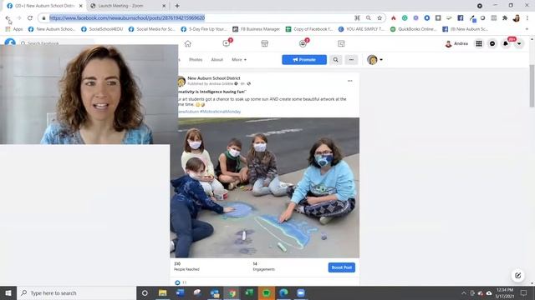The width and height of the screenshot is (535, 300).
Task: Open Chrome three-dot menu
Action: coord(527,18)
